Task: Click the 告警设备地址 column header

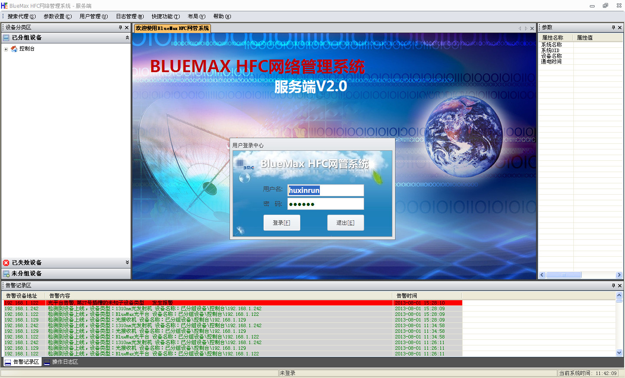Action: 24,295
